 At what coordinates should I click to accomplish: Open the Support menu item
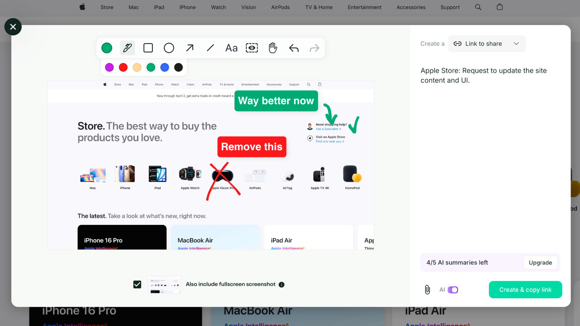point(450,7)
